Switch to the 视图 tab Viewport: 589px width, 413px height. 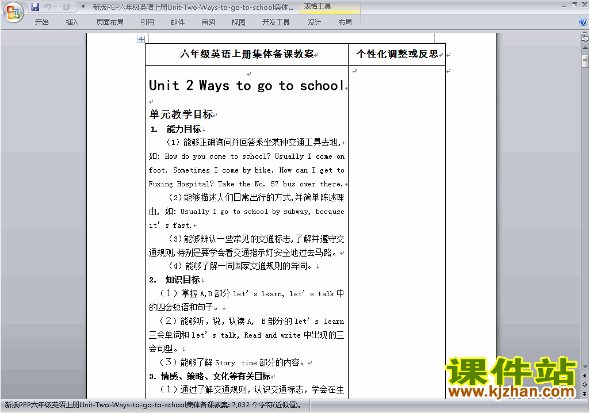[239, 22]
